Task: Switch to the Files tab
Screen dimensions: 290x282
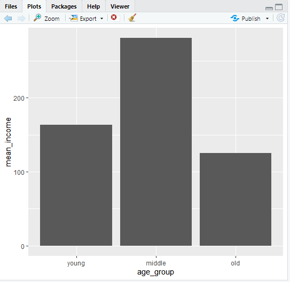Action: (11, 6)
